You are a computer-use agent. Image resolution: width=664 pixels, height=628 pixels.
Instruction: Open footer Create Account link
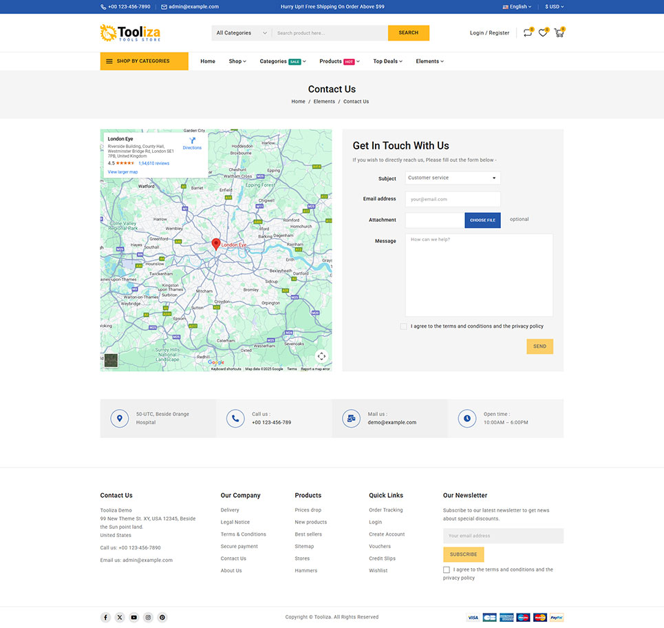(x=387, y=534)
